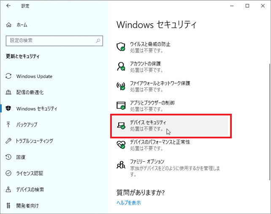Open ライセンス認証 (Activation) settings
This screenshot has width=271, height=214.
[30, 173]
